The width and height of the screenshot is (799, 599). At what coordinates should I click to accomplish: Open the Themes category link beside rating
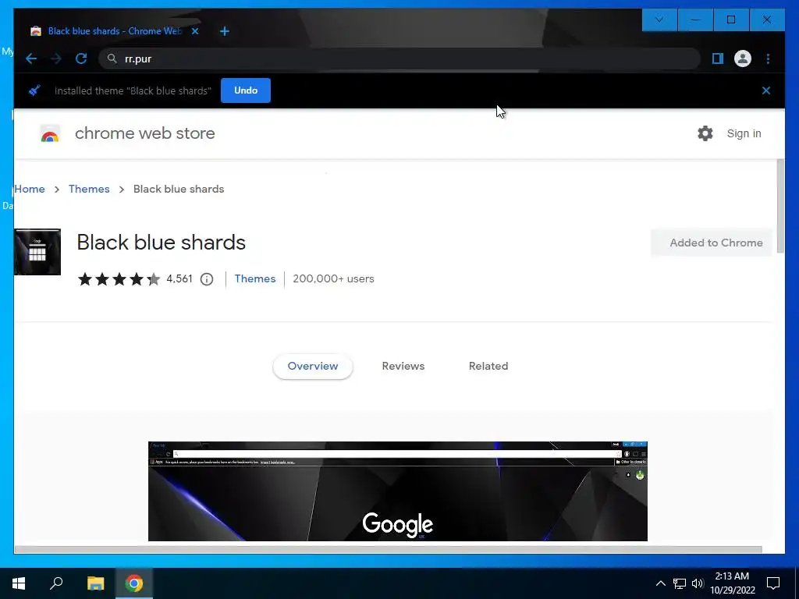point(255,278)
